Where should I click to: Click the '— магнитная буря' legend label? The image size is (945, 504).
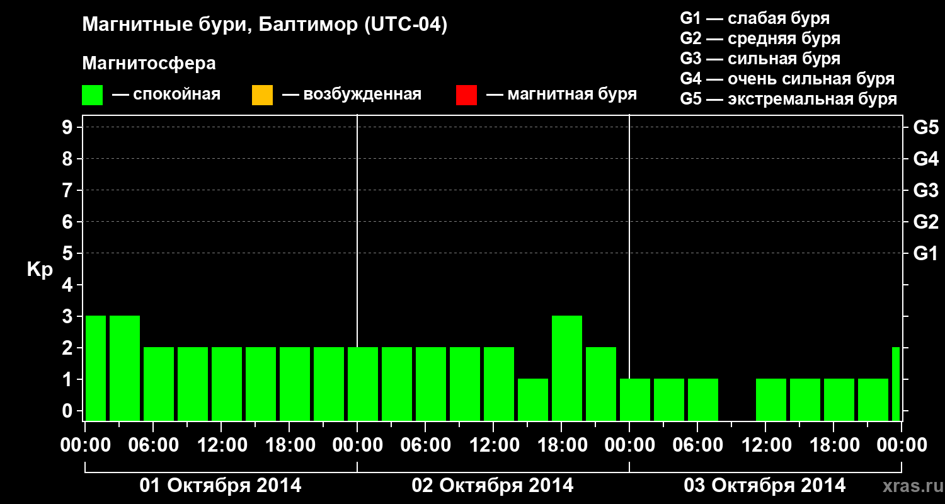[562, 95]
